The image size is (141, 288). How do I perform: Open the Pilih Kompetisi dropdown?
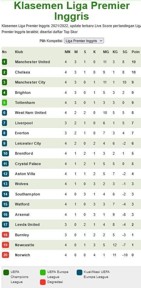84,41
